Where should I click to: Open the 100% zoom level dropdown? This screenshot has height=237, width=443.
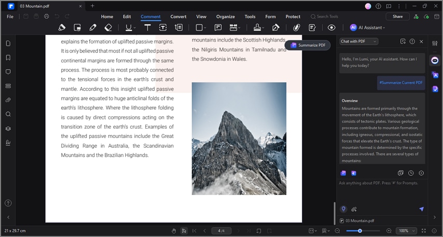pos(406,231)
